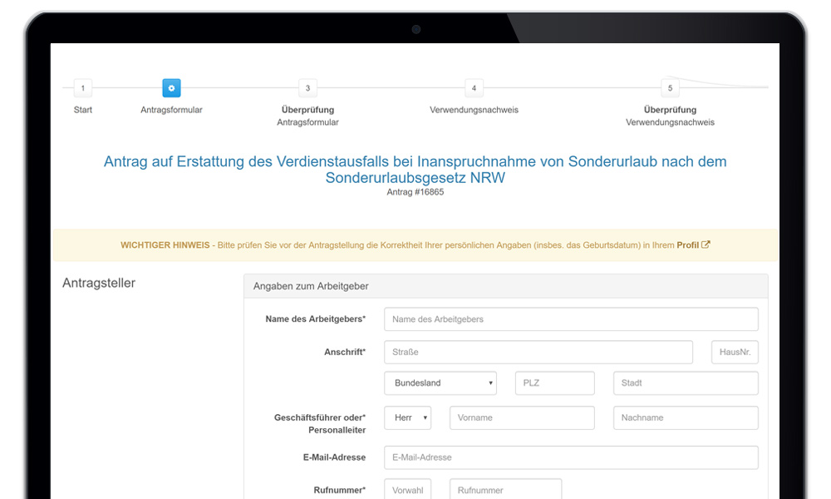This screenshot has height=499, width=831.
Task: Click the Antrag #16865 text
Action: pos(415,192)
